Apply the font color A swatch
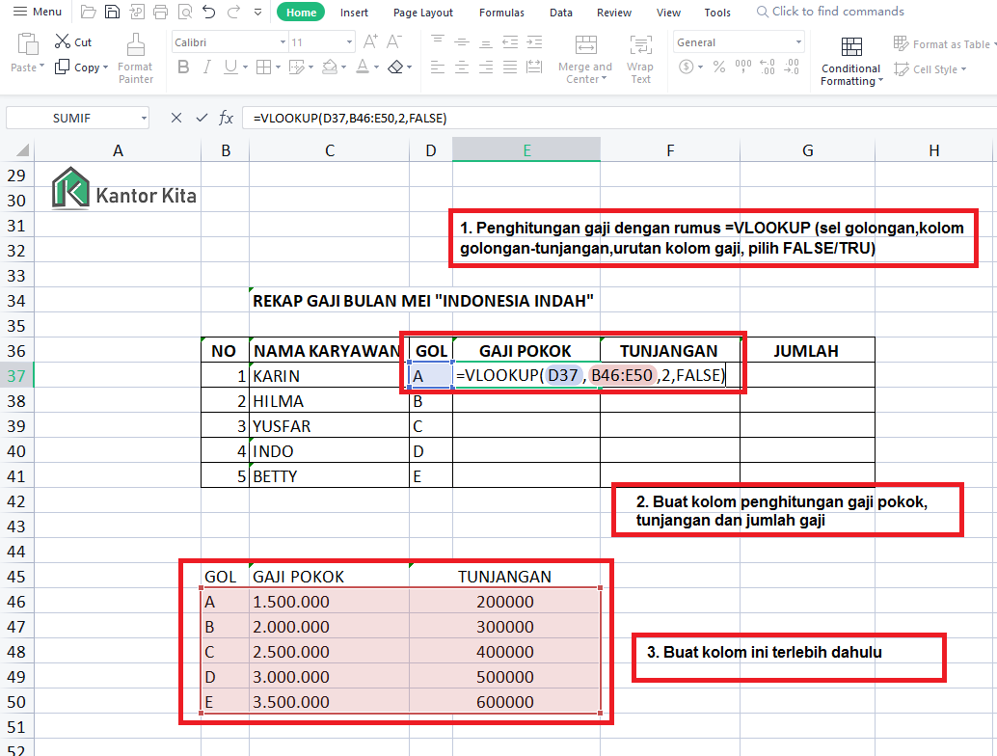This screenshot has width=997, height=756. click(363, 67)
